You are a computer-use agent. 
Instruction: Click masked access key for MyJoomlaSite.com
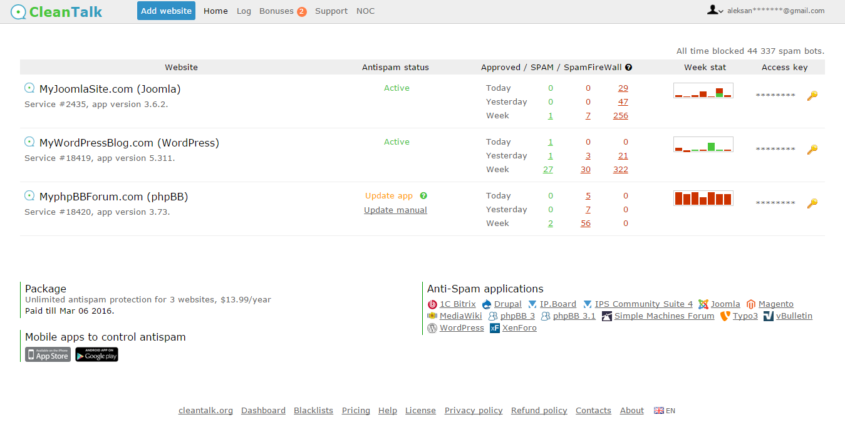775,96
